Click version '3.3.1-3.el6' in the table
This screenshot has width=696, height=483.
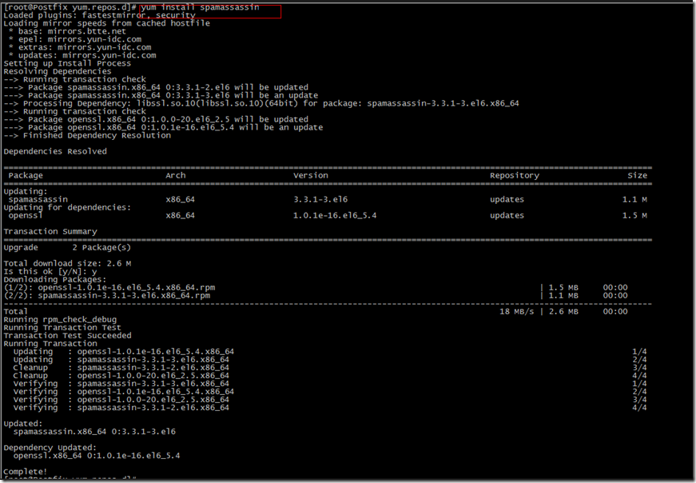[320, 199]
